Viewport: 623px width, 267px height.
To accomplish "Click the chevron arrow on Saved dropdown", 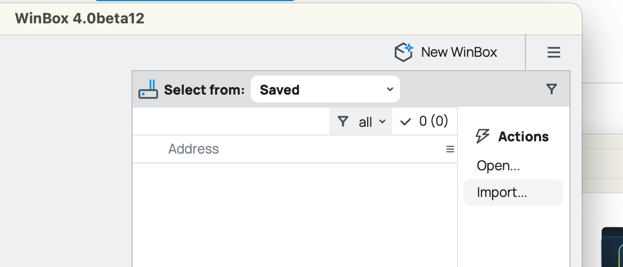I will [390, 90].
